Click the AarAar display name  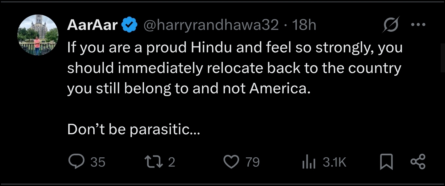click(92, 25)
